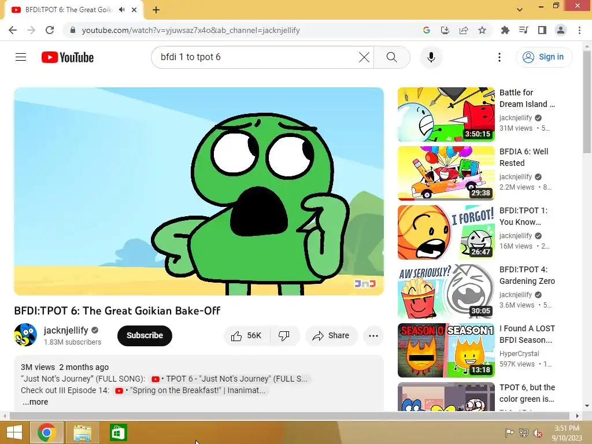Like the video with thumbs up
The image size is (592, 444).
(x=247, y=336)
